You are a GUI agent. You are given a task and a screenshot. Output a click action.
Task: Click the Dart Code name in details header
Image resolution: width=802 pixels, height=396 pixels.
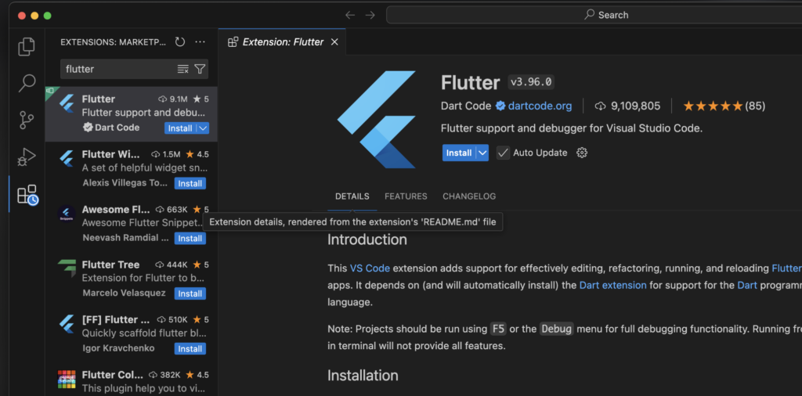click(x=467, y=106)
